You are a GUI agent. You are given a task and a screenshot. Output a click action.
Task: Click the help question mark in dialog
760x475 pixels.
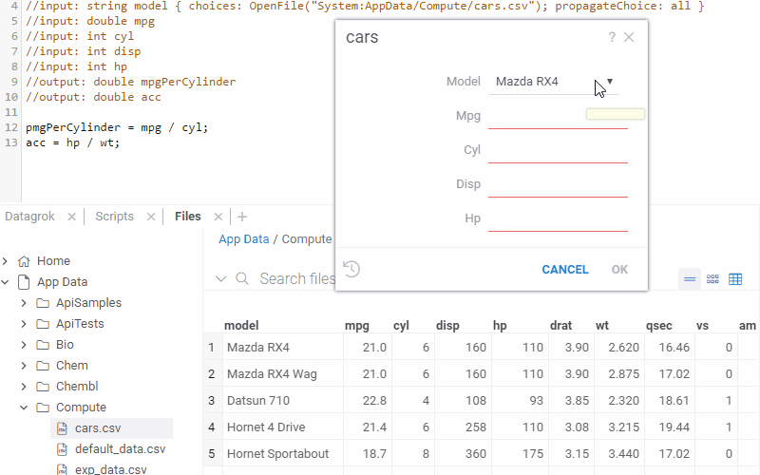(612, 37)
